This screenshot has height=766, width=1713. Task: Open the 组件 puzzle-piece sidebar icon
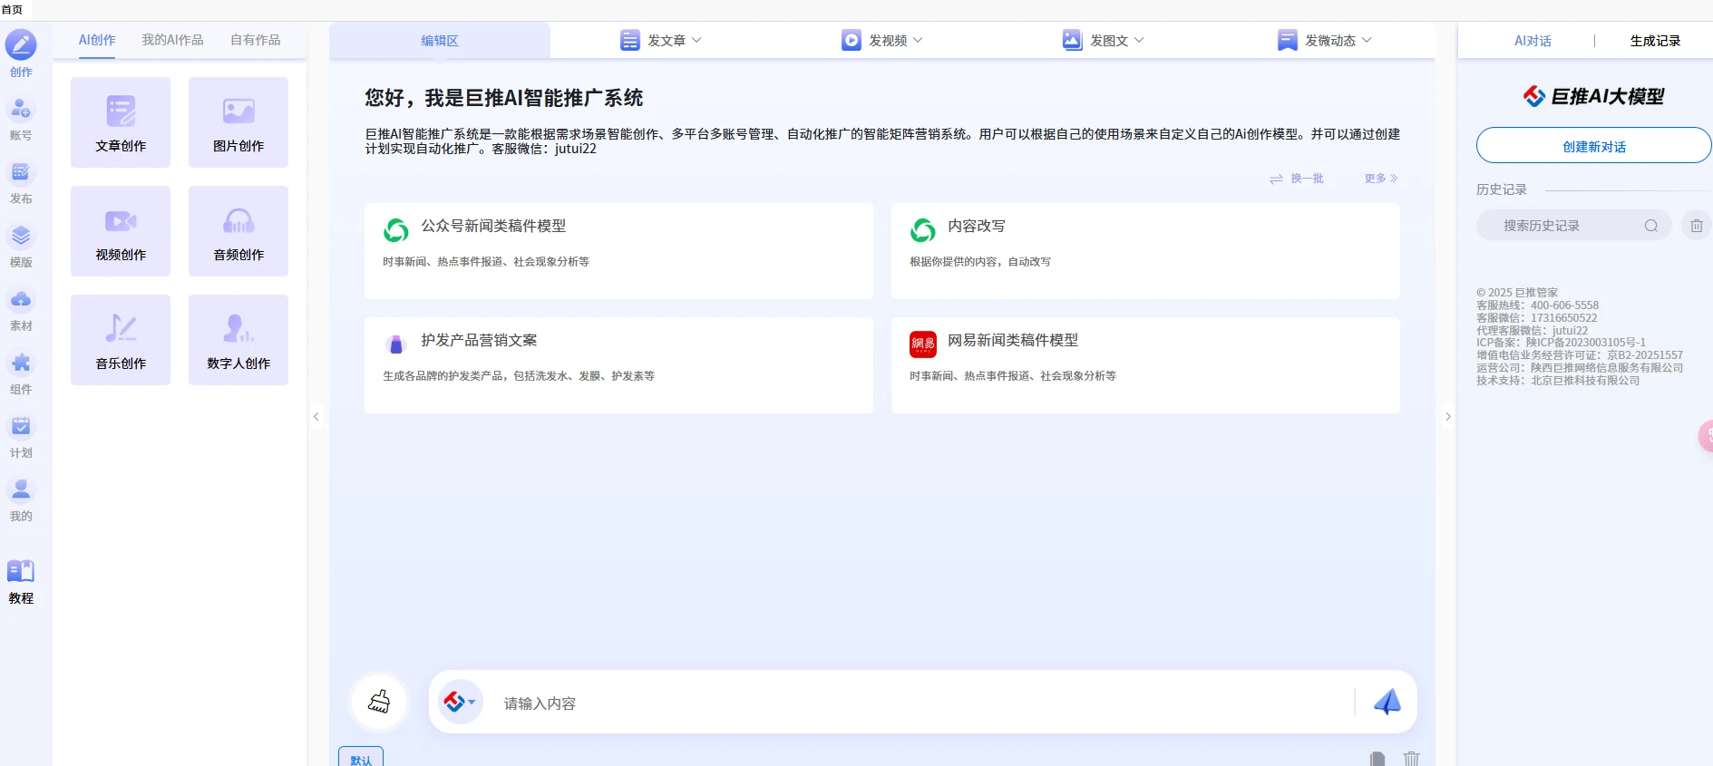[x=21, y=364]
